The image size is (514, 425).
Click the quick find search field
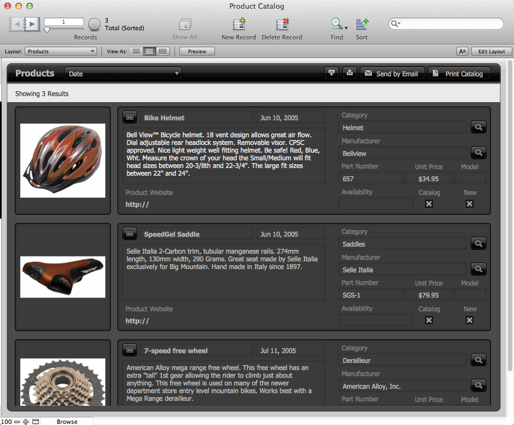[x=446, y=24]
